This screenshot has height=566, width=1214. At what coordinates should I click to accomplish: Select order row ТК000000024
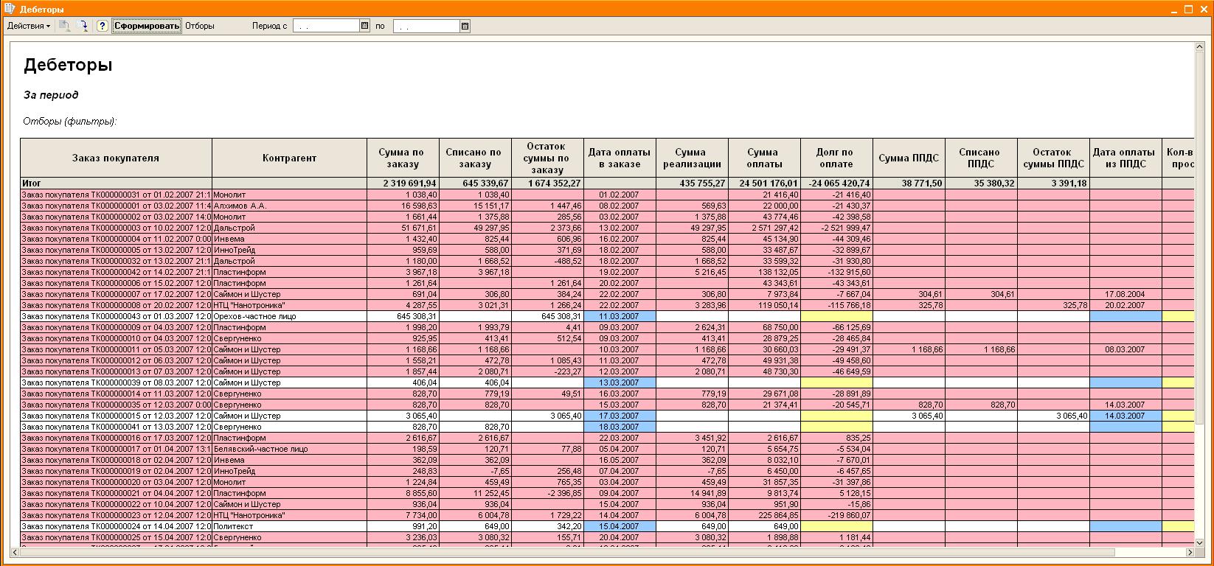(116, 526)
